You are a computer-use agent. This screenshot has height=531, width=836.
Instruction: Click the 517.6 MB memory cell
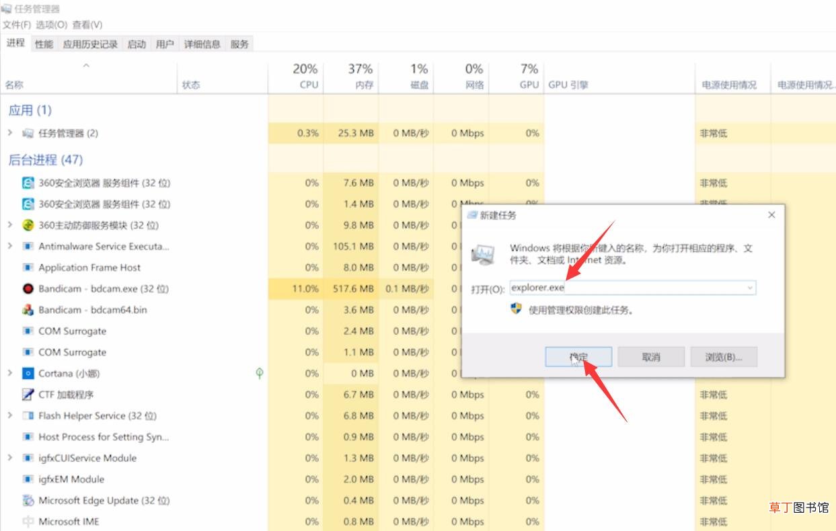(350, 289)
